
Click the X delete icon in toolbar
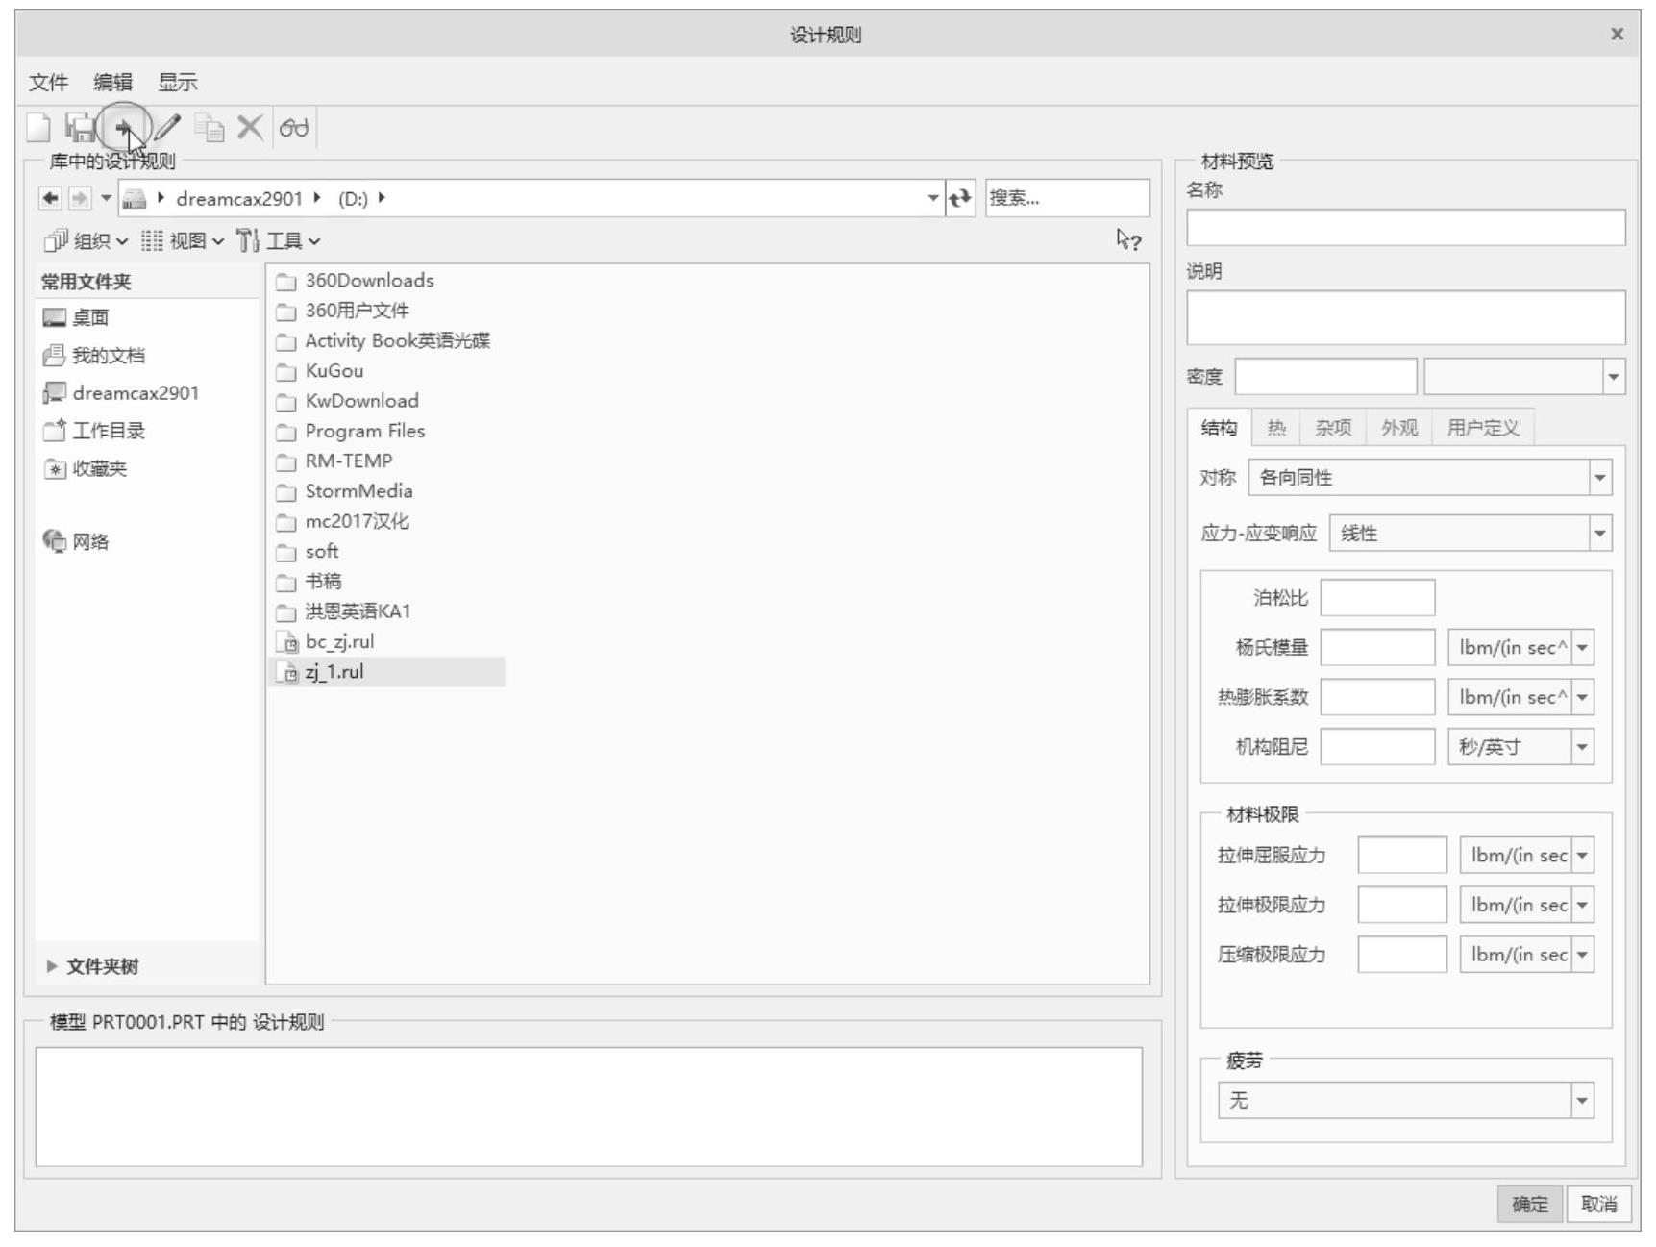(x=250, y=127)
